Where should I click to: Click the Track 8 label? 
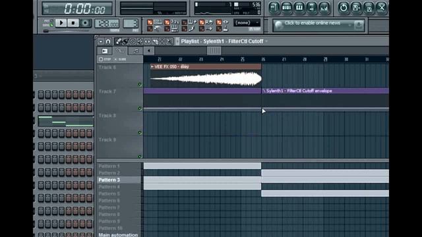click(x=107, y=116)
